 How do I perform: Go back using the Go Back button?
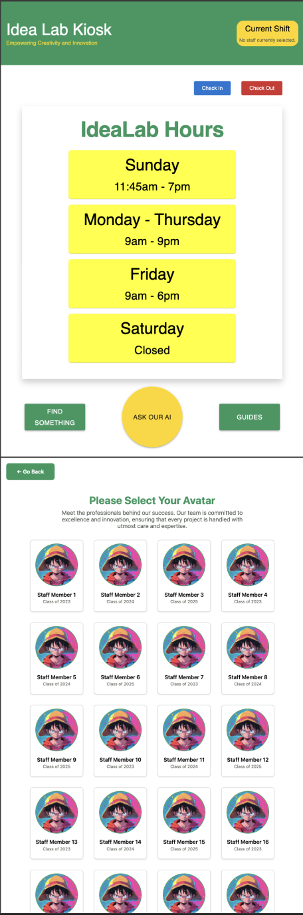31,471
